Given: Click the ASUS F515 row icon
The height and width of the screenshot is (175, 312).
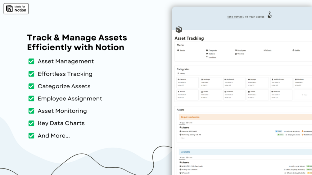Looking at the screenshot, I should pos(180,166).
